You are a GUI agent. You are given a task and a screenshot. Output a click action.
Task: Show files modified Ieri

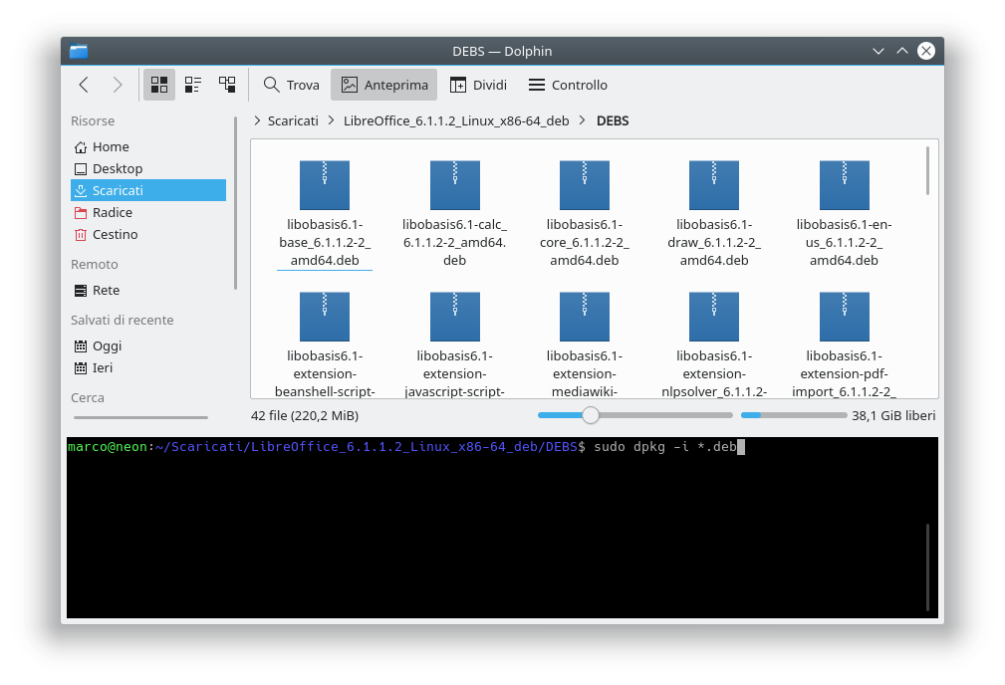click(148, 367)
